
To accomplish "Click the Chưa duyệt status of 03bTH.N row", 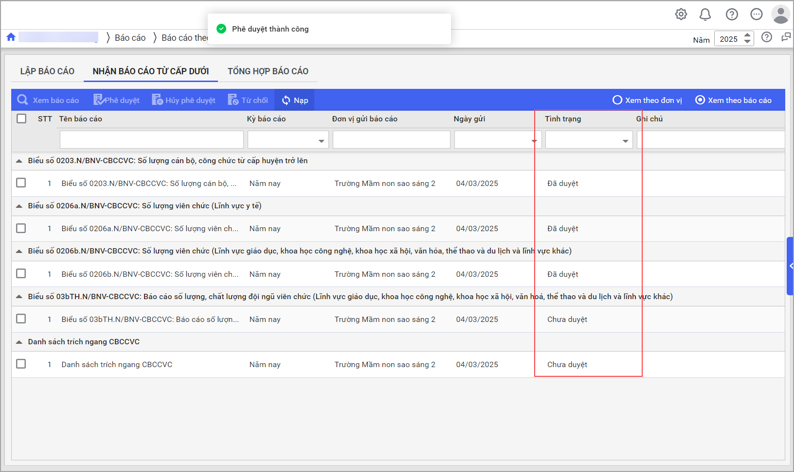I will coord(567,320).
